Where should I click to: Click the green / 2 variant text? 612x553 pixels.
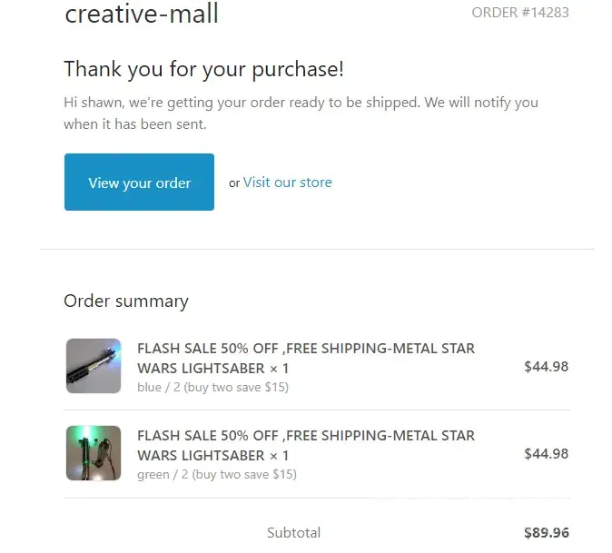tap(216, 474)
